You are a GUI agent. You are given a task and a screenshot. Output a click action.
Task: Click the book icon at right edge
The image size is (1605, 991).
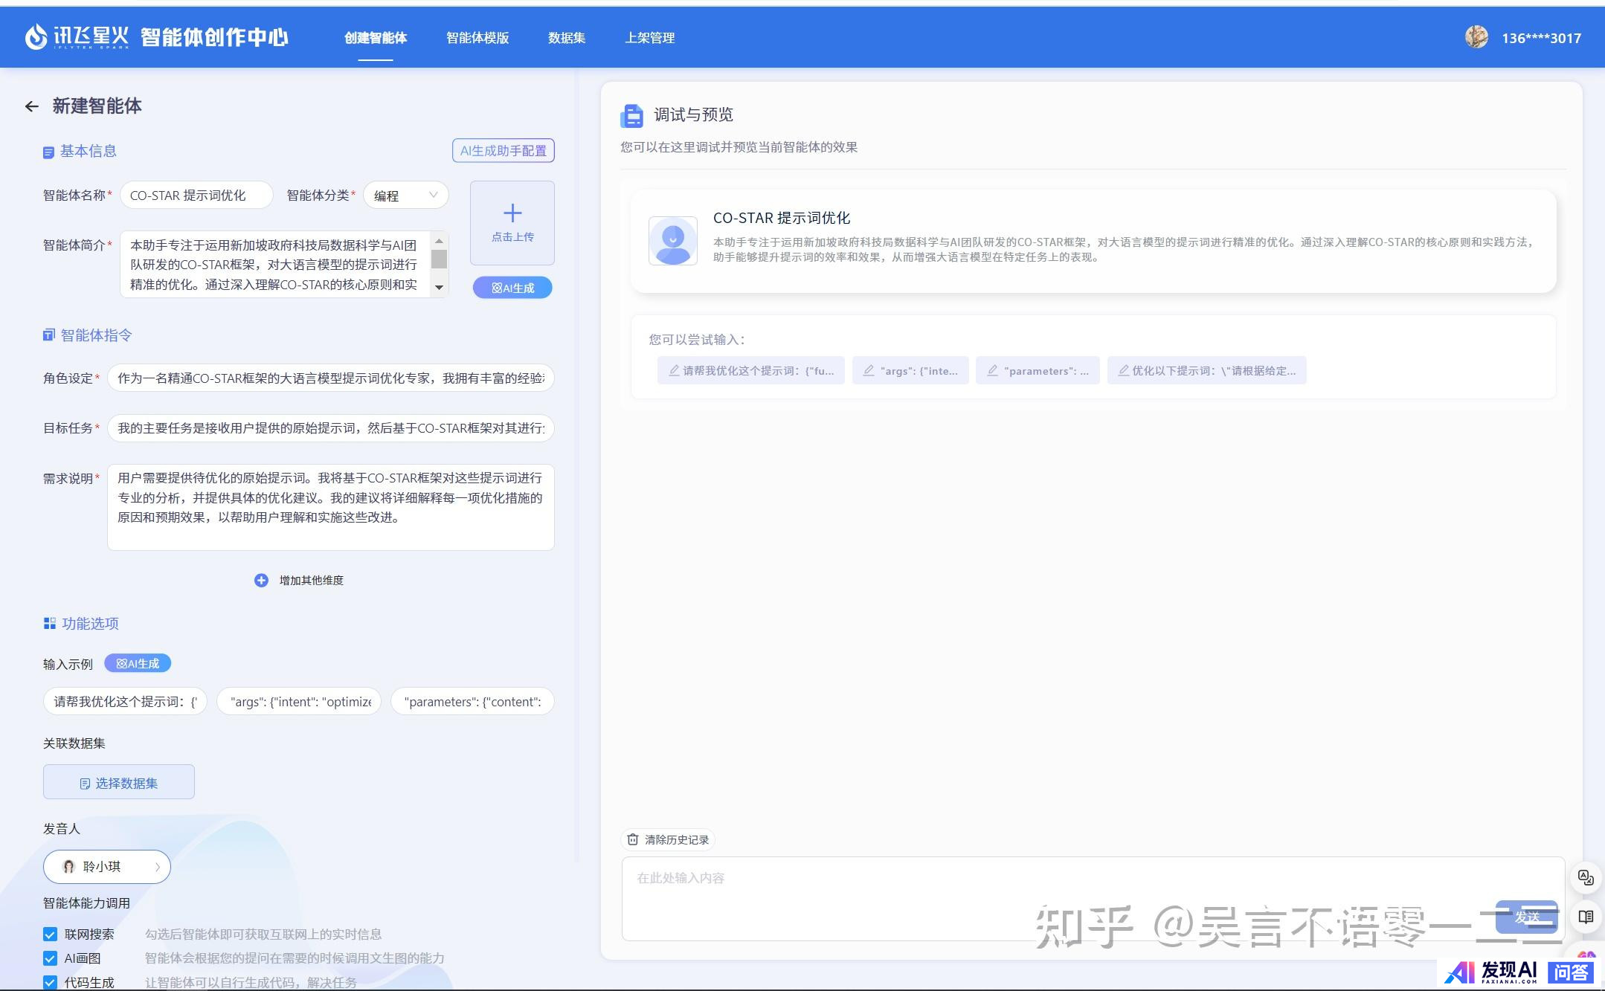point(1585,917)
